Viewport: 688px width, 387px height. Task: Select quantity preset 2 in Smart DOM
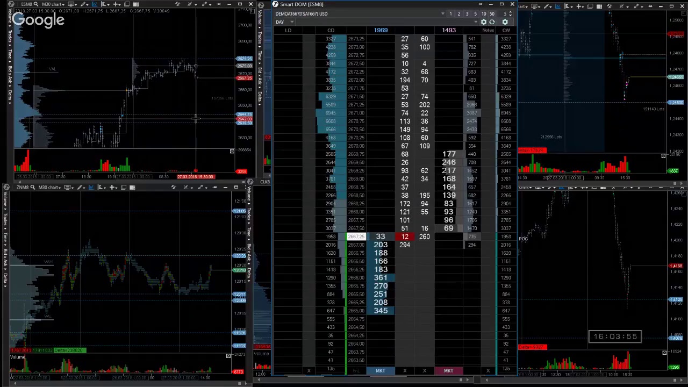pos(459,14)
